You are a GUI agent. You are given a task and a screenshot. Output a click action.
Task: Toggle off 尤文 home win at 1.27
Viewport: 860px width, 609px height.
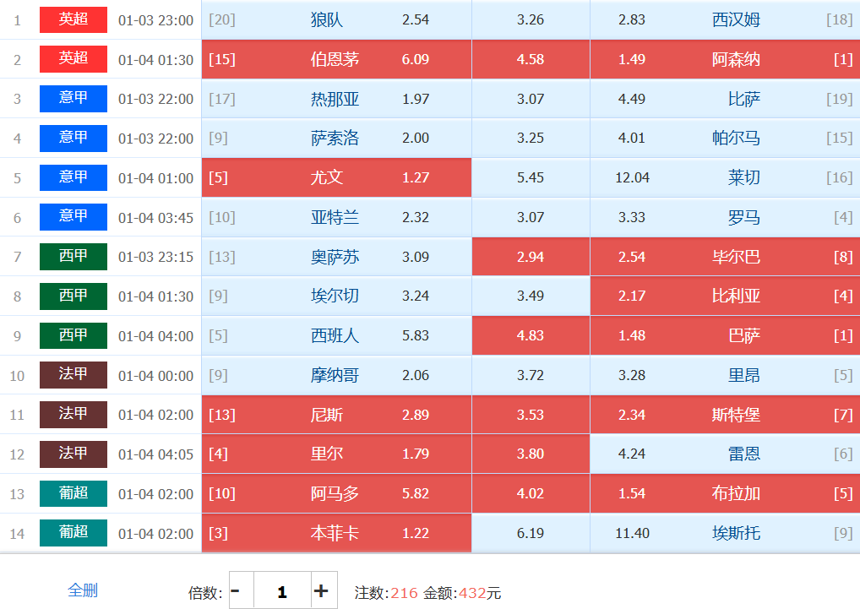click(x=336, y=177)
